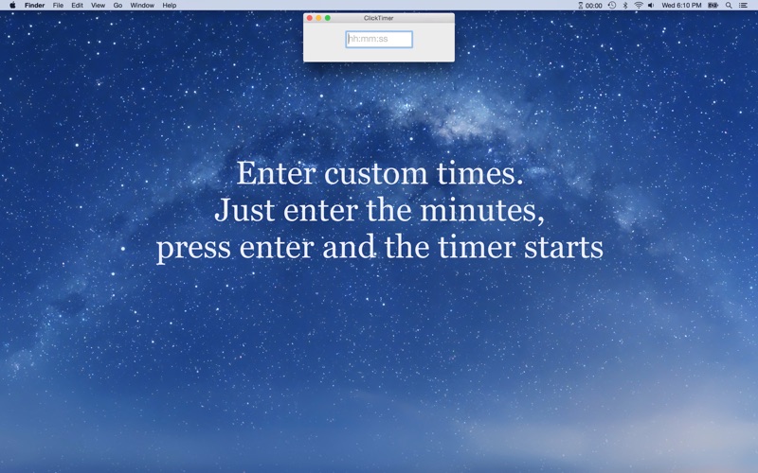The width and height of the screenshot is (758, 473).
Task: Click the ClickTimer window title bar text
Action: point(378,18)
